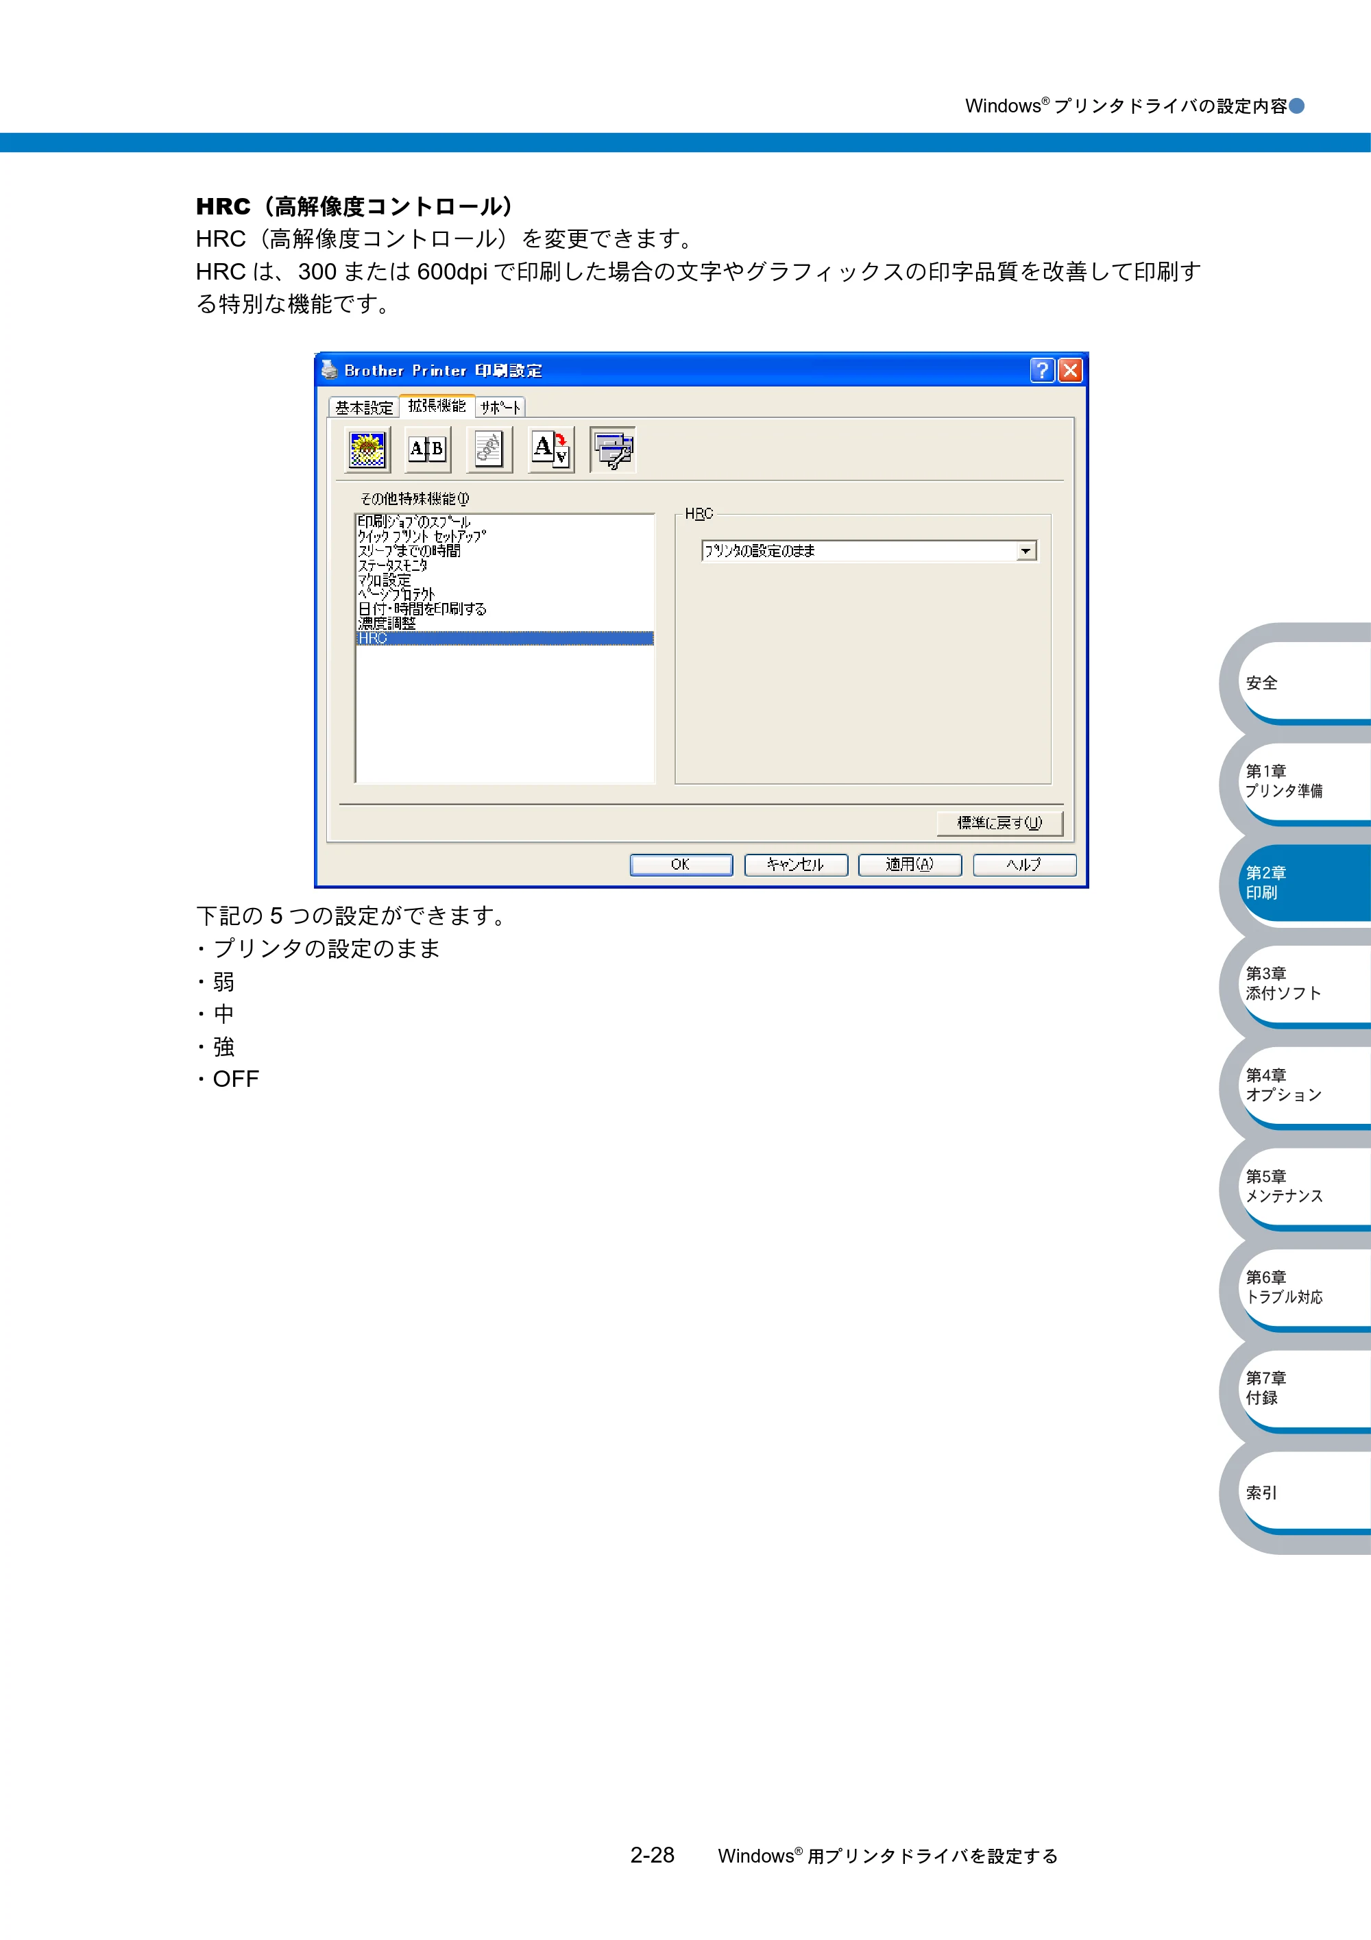Select the duplex A|B icon
The width and height of the screenshot is (1371, 1940).
click(x=427, y=450)
